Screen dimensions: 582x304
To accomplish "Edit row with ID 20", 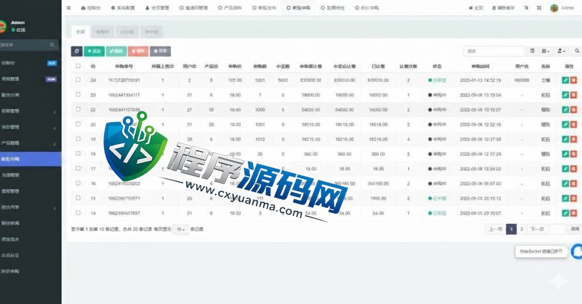I will tap(566, 124).
